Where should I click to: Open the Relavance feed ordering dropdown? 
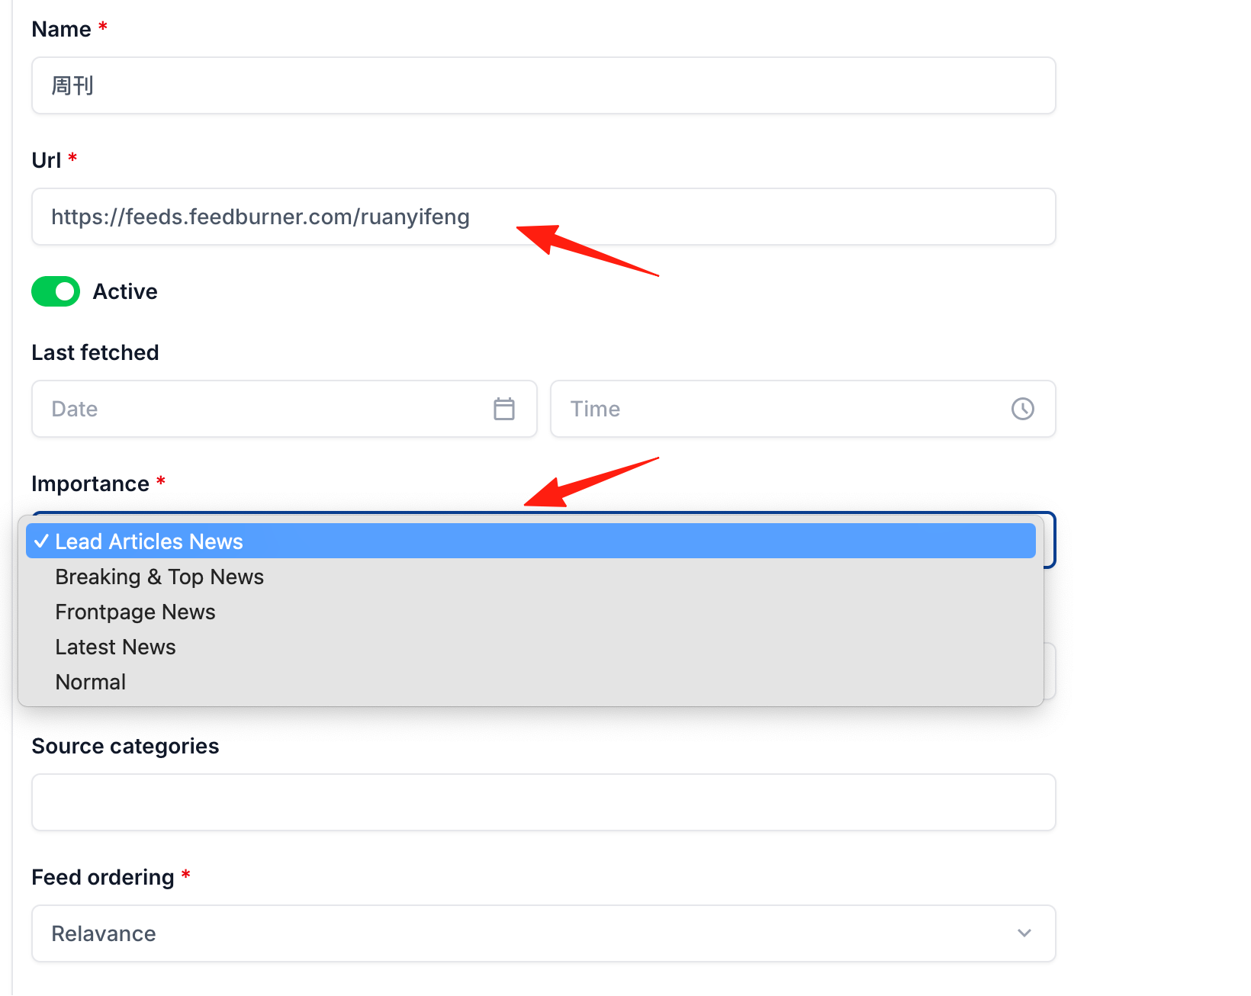(543, 933)
